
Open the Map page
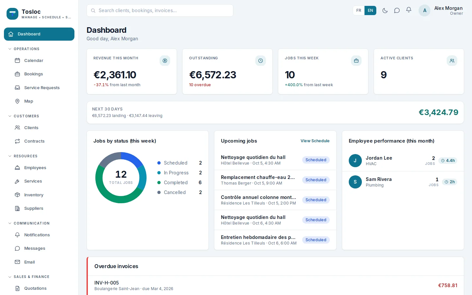pyautogui.click(x=39, y=101)
